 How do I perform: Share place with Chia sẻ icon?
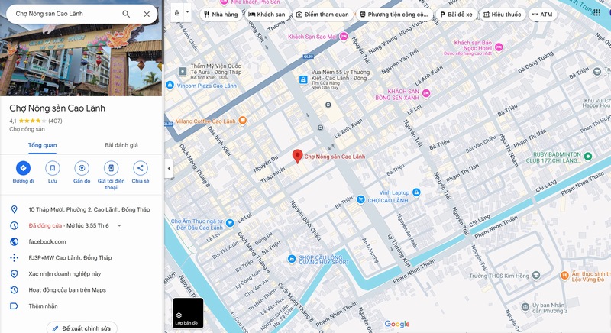coord(141,168)
